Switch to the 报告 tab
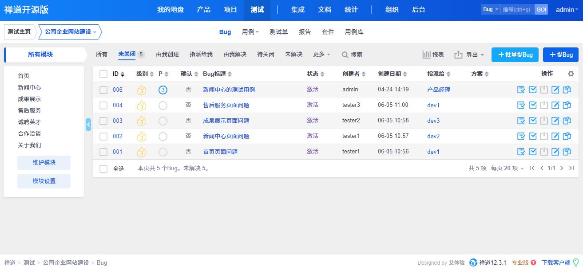 (x=305, y=32)
